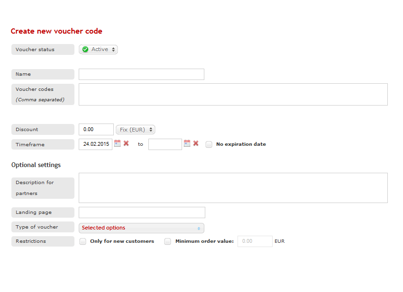Image resolution: width=403 pixels, height=292 pixels.
Task: Enable Minimum order value checkbox
Action: click(x=168, y=241)
